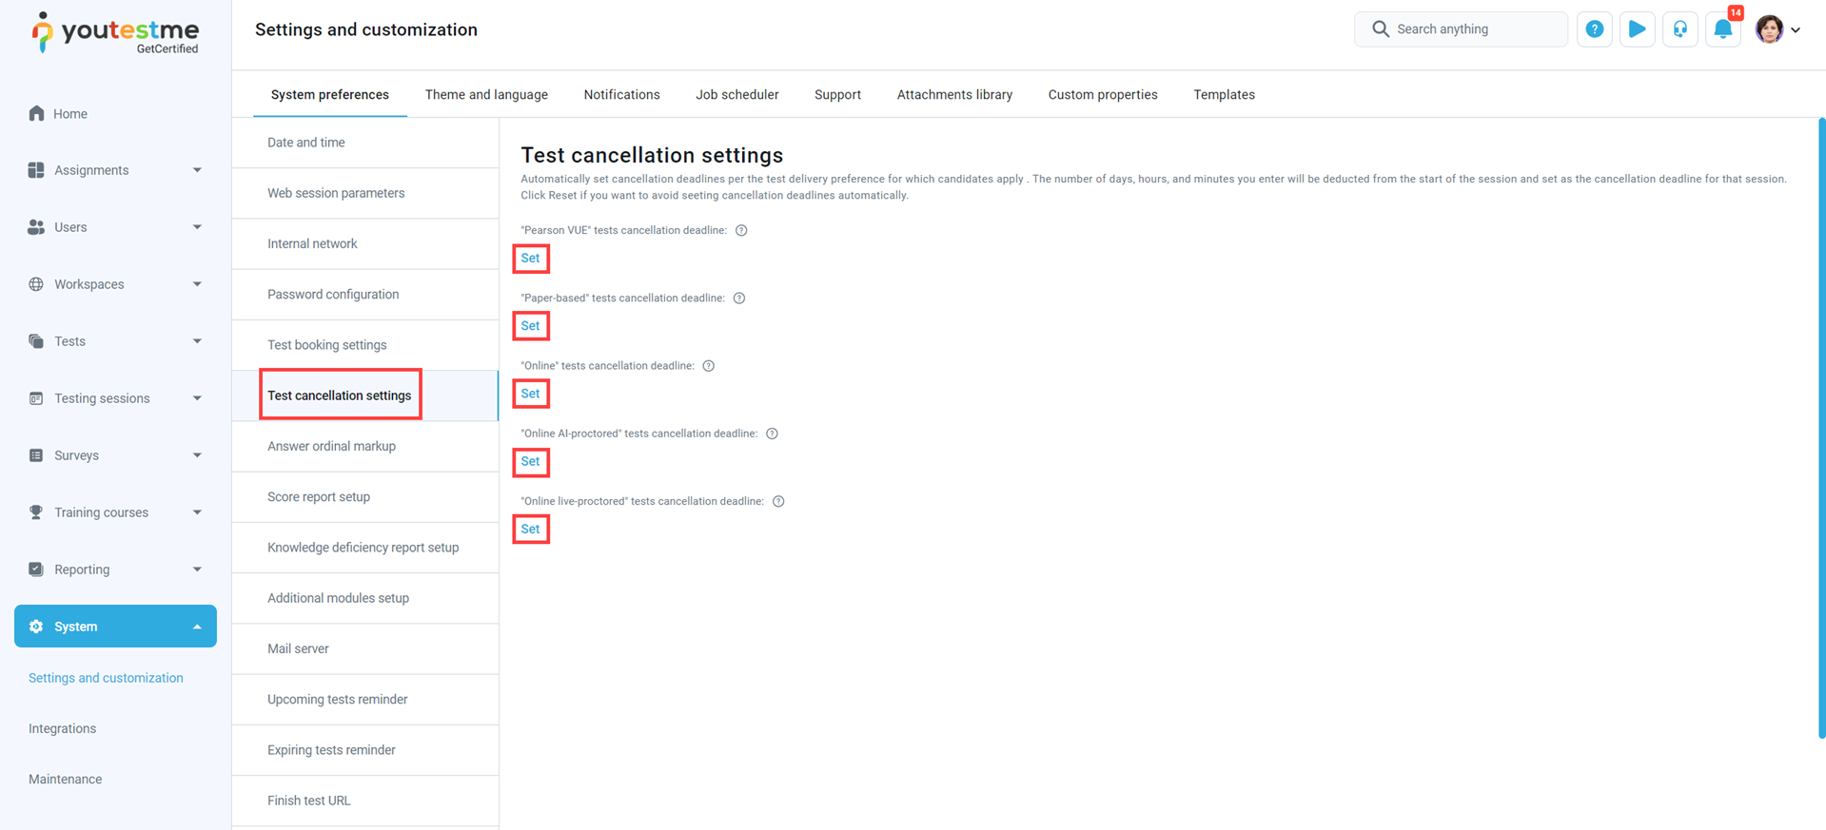Click the Home icon in sidebar
1826x830 pixels.
coord(36,114)
